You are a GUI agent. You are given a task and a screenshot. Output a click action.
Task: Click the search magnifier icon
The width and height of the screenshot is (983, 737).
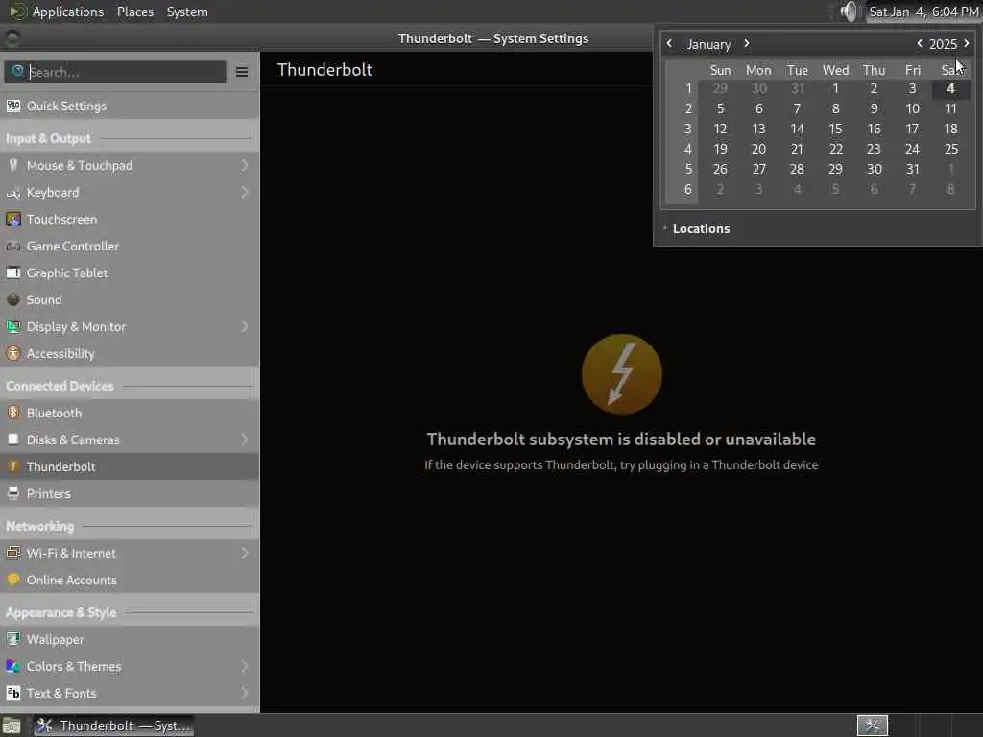point(18,71)
